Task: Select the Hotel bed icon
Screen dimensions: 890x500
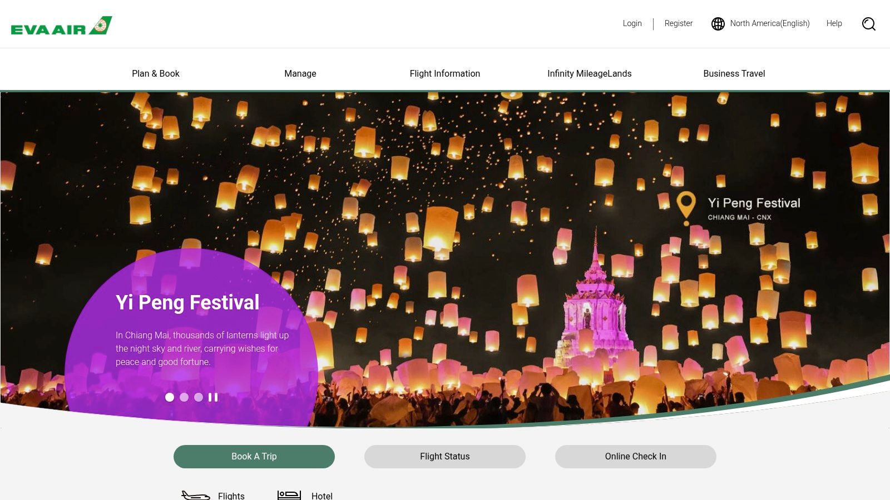Action: click(289, 495)
